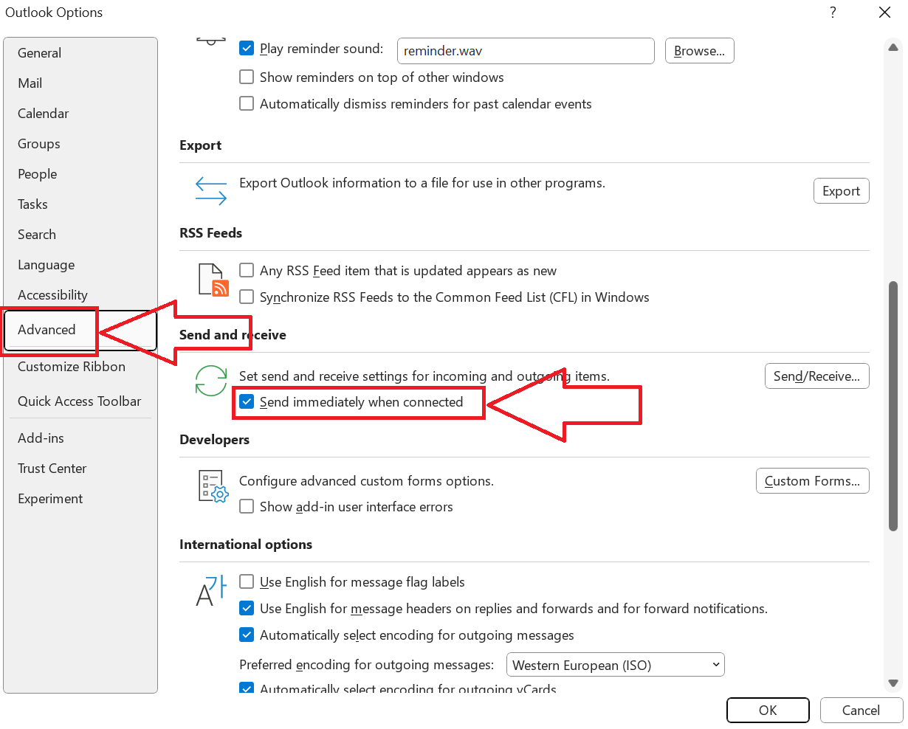Go to the People category
The height and width of the screenshot is (729, 908).
pyautogui.click(x=80, y=174)
